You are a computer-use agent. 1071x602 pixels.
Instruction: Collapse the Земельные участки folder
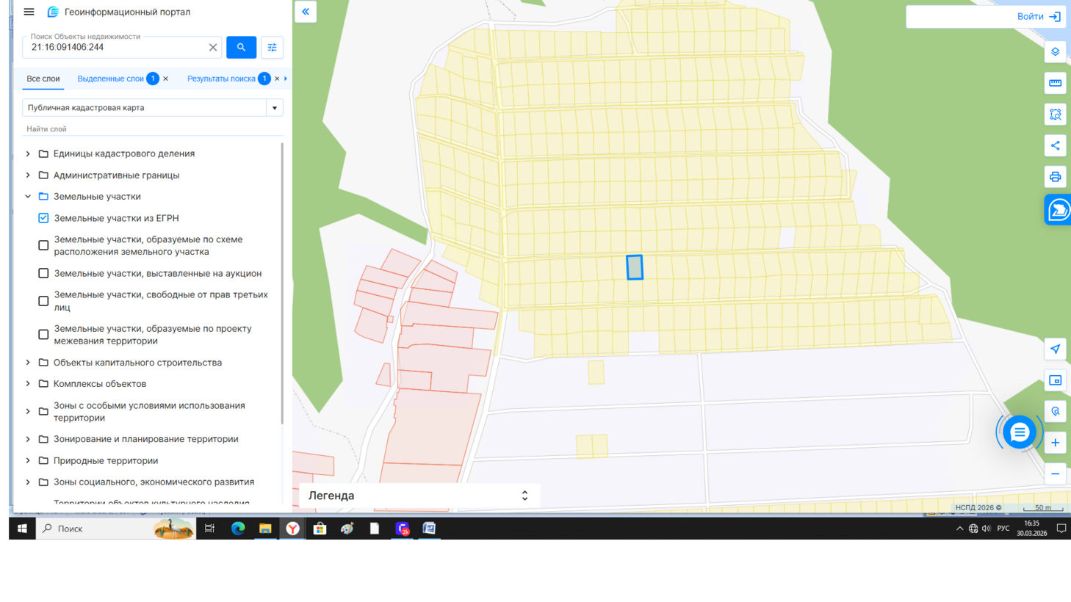(28, 197)
